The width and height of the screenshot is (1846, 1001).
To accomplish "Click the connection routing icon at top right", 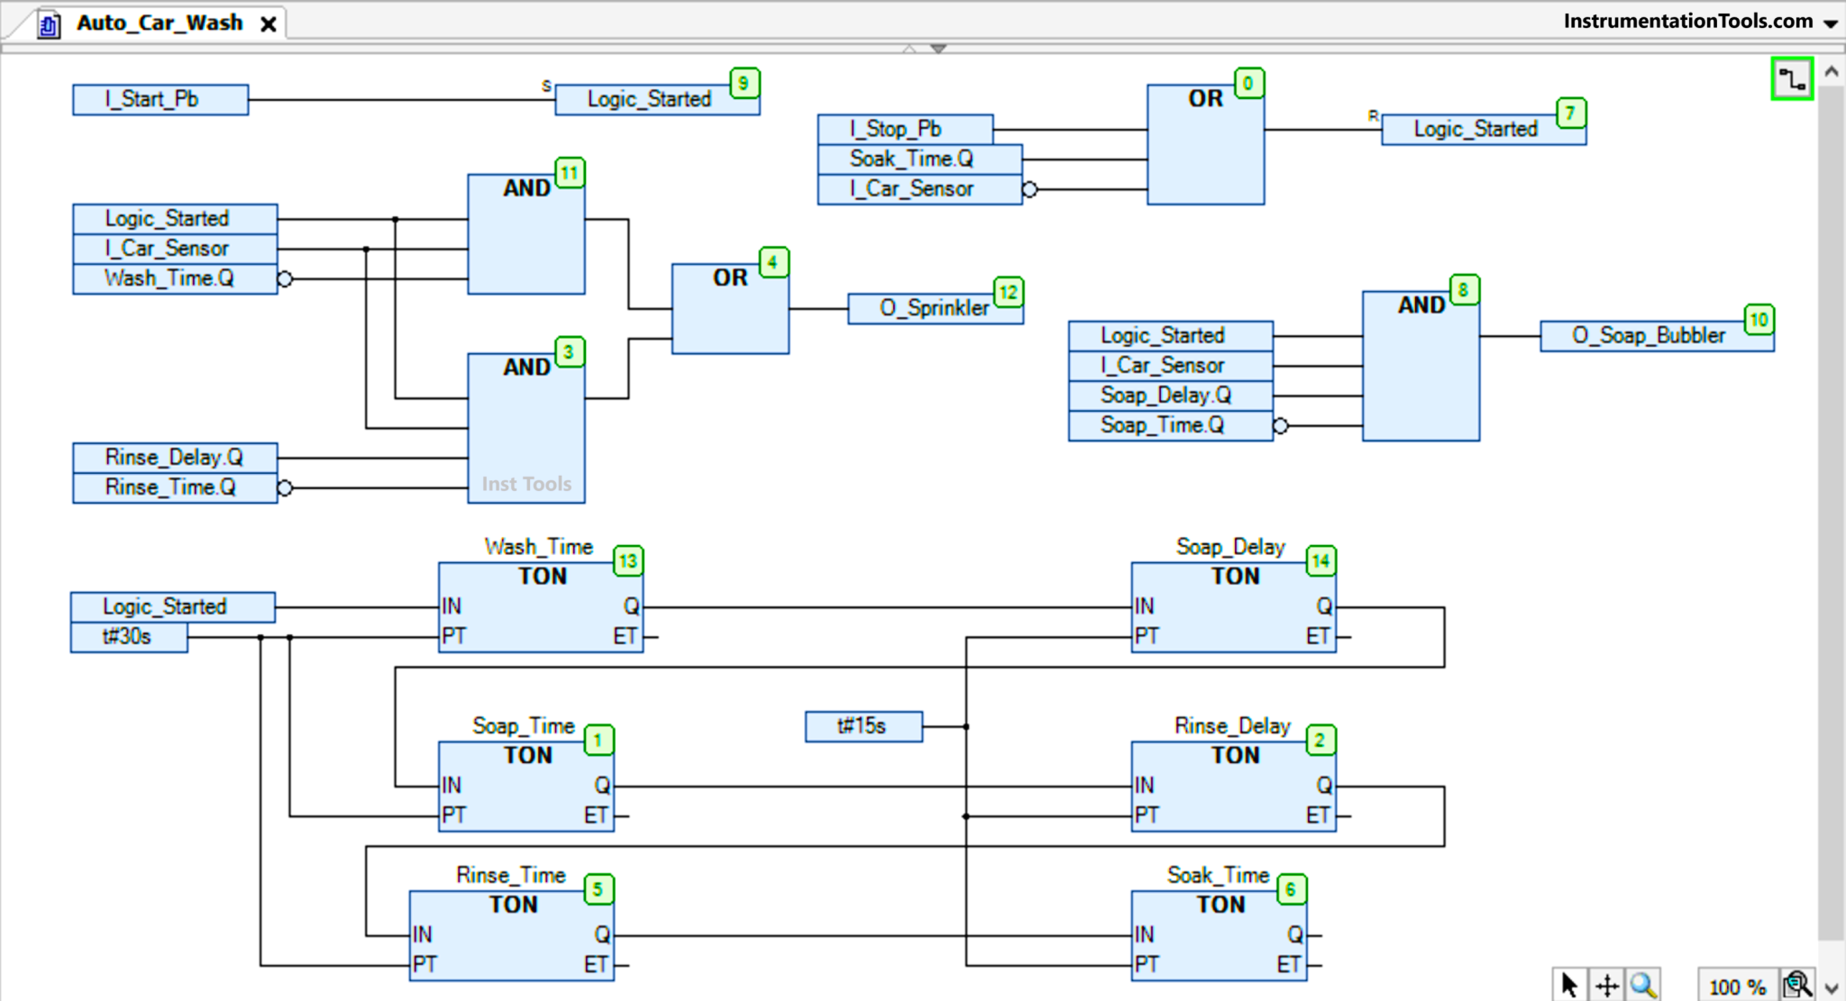I will [x=1792, y=79].
